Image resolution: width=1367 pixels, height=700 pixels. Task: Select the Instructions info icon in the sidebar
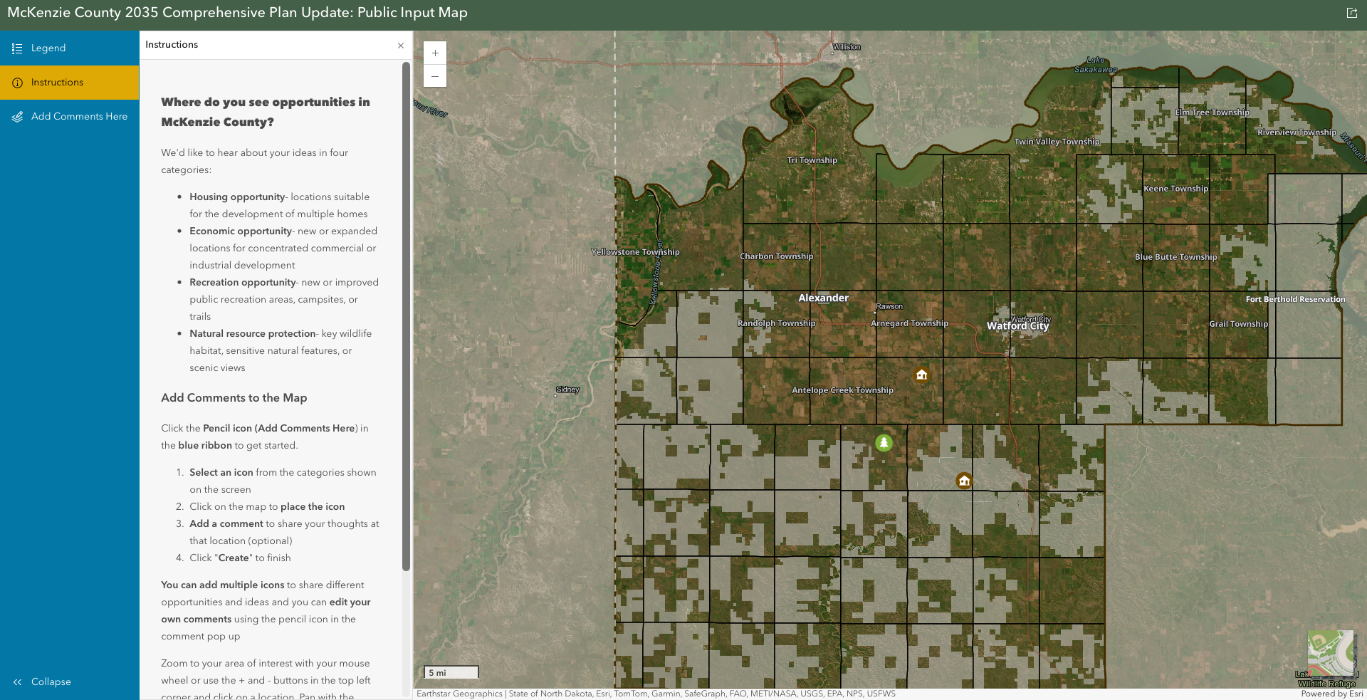pyautogui.click(x=16, y=82)
